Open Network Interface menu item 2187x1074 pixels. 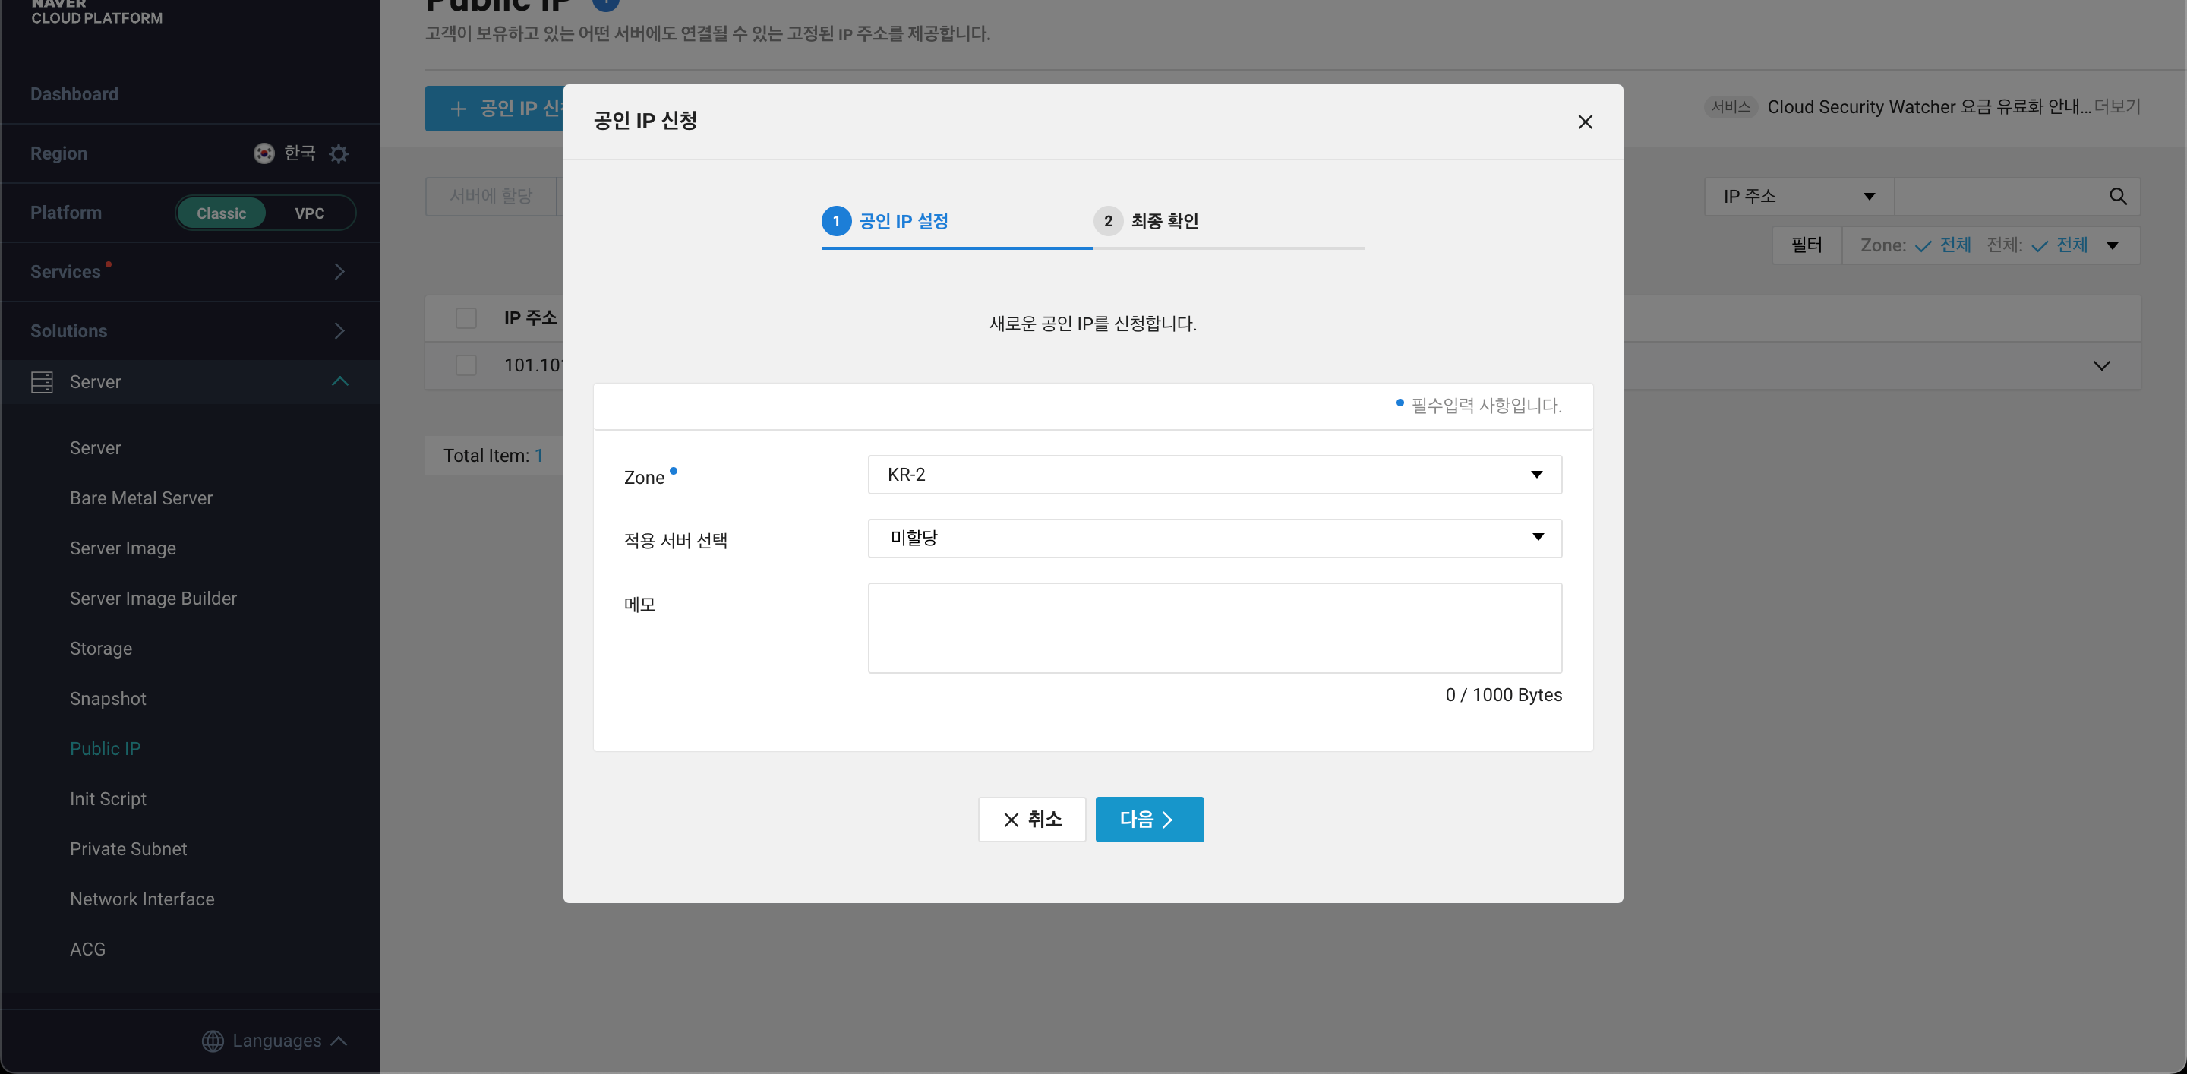142,899
